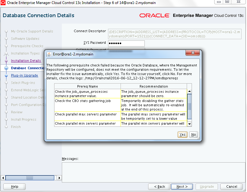Click the SYS Password input field
Image resolution: width=247 pixels, height=192 pixels.
point(126,43)
